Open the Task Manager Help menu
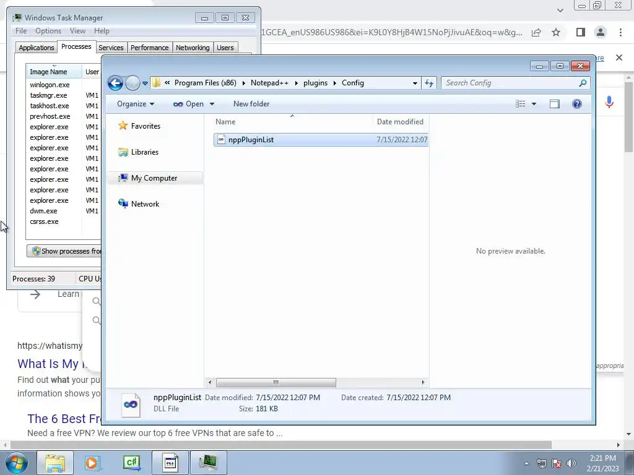 coord(102,31)
